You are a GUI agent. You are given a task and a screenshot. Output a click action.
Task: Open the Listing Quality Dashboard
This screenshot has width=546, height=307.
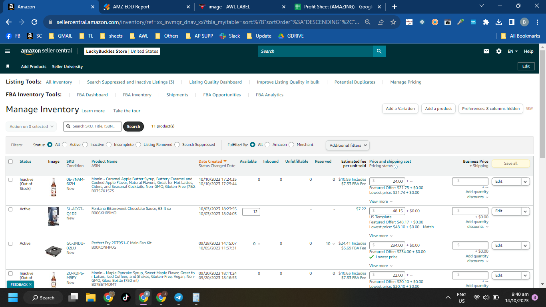point(215,82)
